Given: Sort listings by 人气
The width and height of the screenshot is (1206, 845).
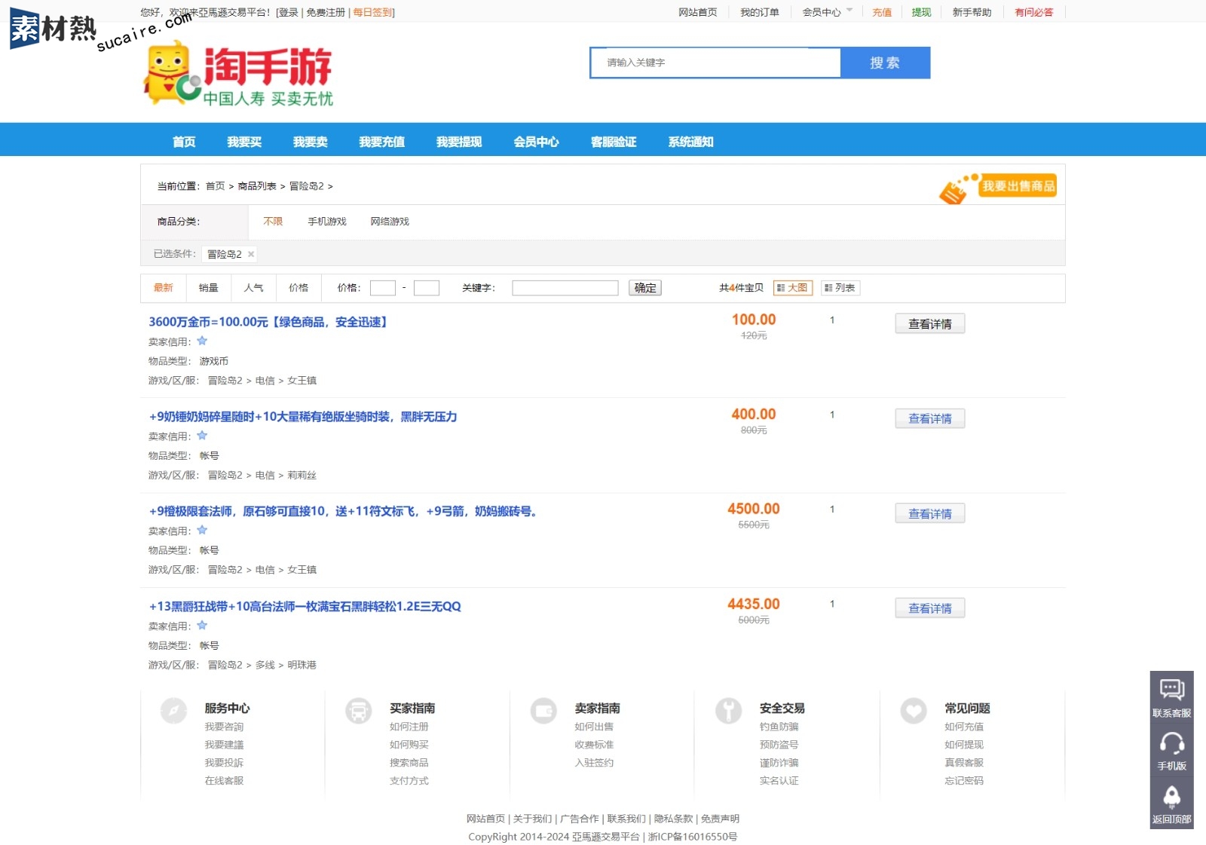Looking at the screenshot, I should [254, 288].
